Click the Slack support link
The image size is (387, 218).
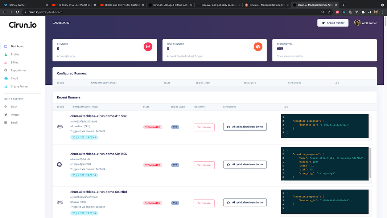14,107
